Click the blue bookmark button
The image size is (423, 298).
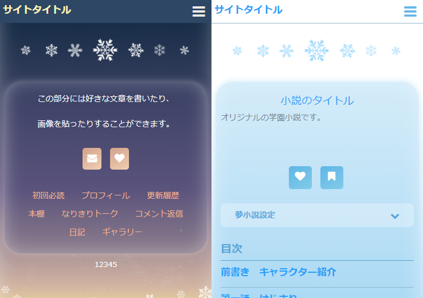tap(332, 178)
